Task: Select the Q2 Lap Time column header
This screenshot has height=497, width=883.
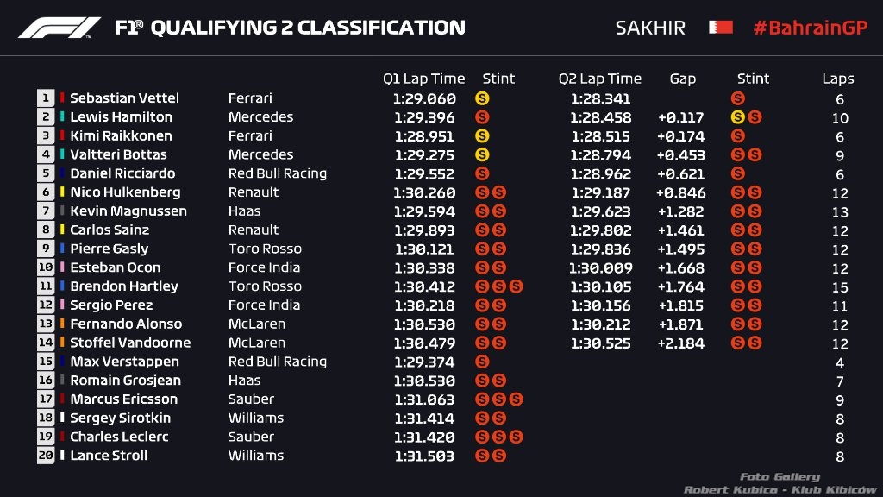Action: point(599,79)
